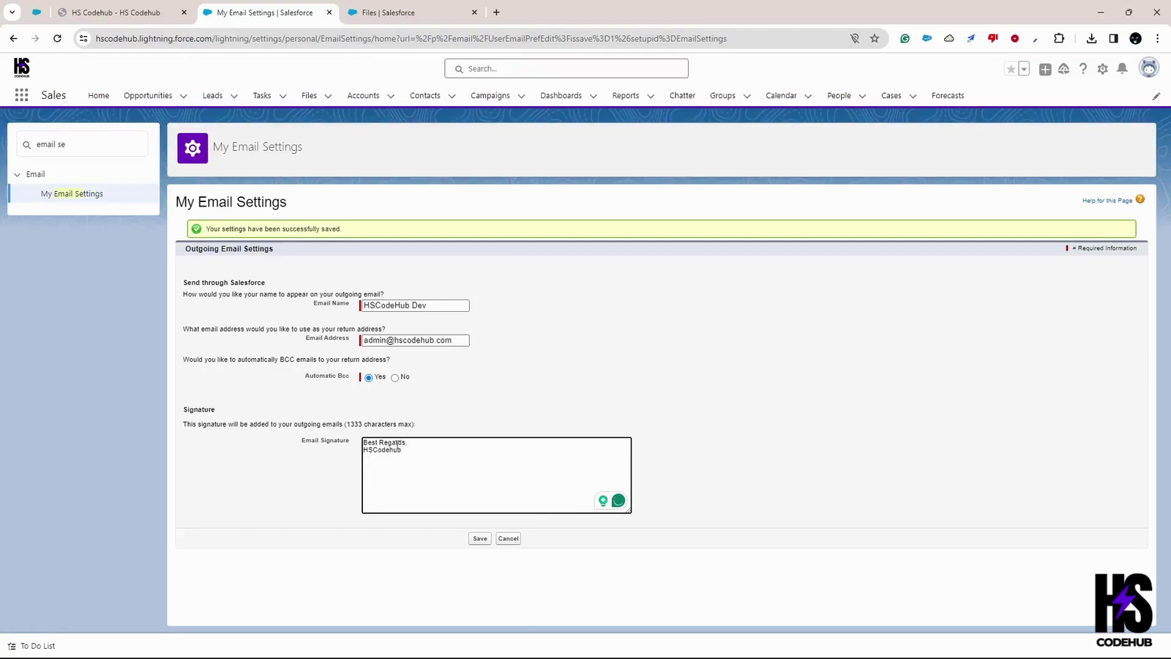Screen dimensions: 1171x659
Task: Click the pencil icon to edit navigation bar
Action: (x=1156, y=96)
